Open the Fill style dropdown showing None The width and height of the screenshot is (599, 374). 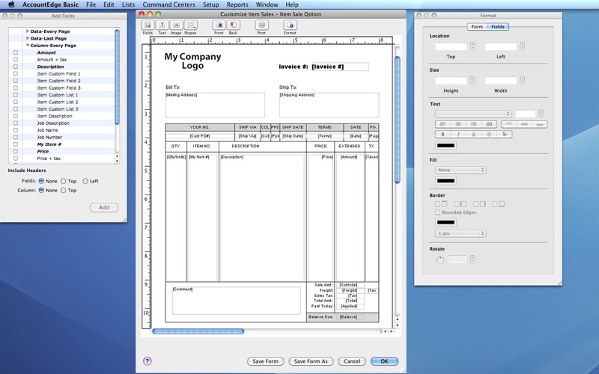point(460,170)
